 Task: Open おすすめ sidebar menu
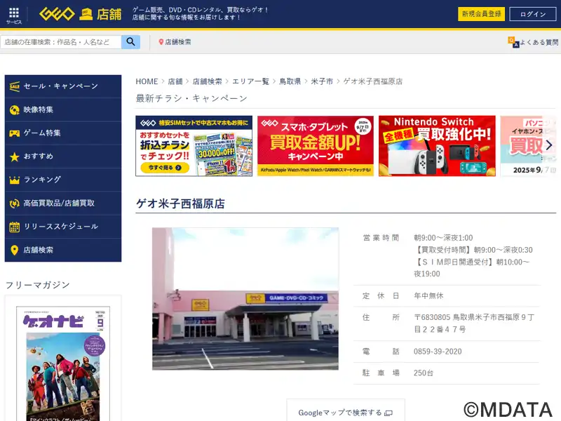pyautogui.click(x=63, y=156)
